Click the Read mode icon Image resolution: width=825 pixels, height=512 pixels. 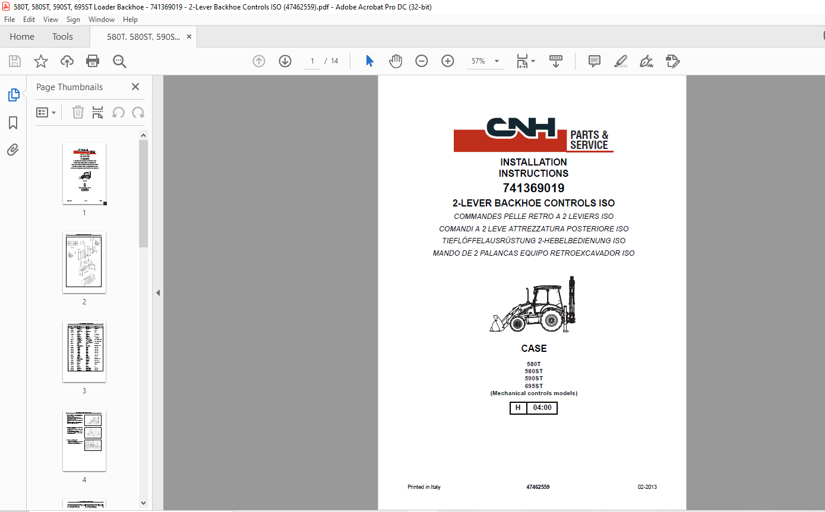click(556, 61)
